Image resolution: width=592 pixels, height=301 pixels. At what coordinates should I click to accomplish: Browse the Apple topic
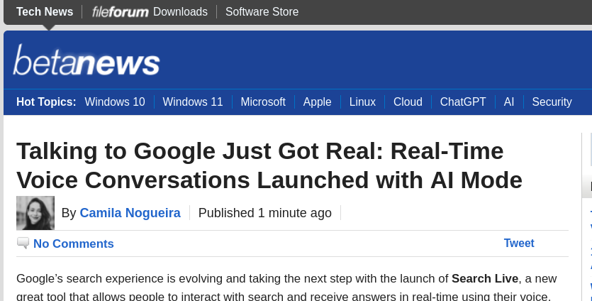pos(317,102)
